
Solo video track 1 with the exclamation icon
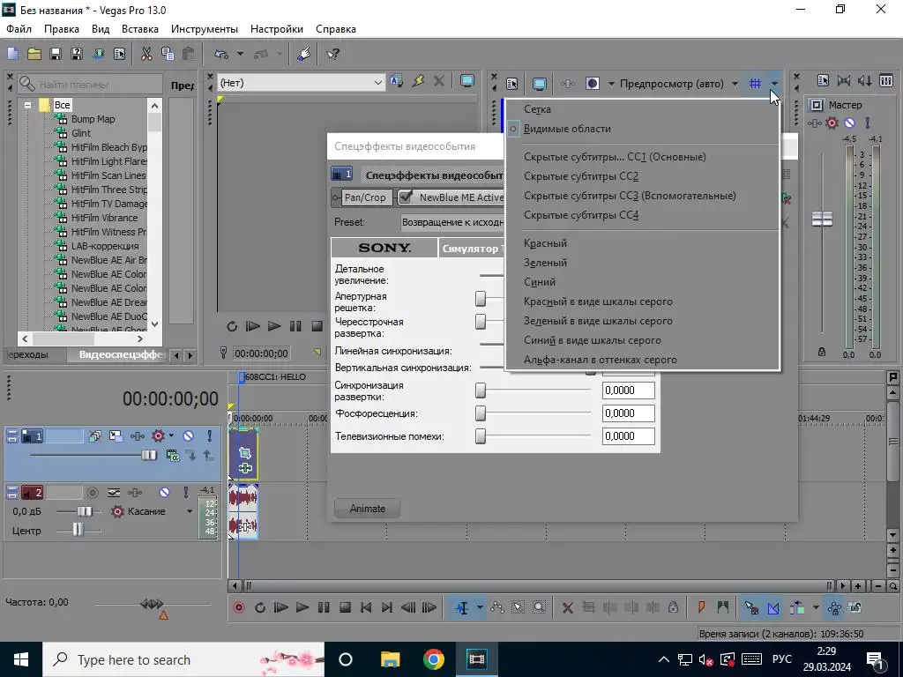[x=209, y=436]
